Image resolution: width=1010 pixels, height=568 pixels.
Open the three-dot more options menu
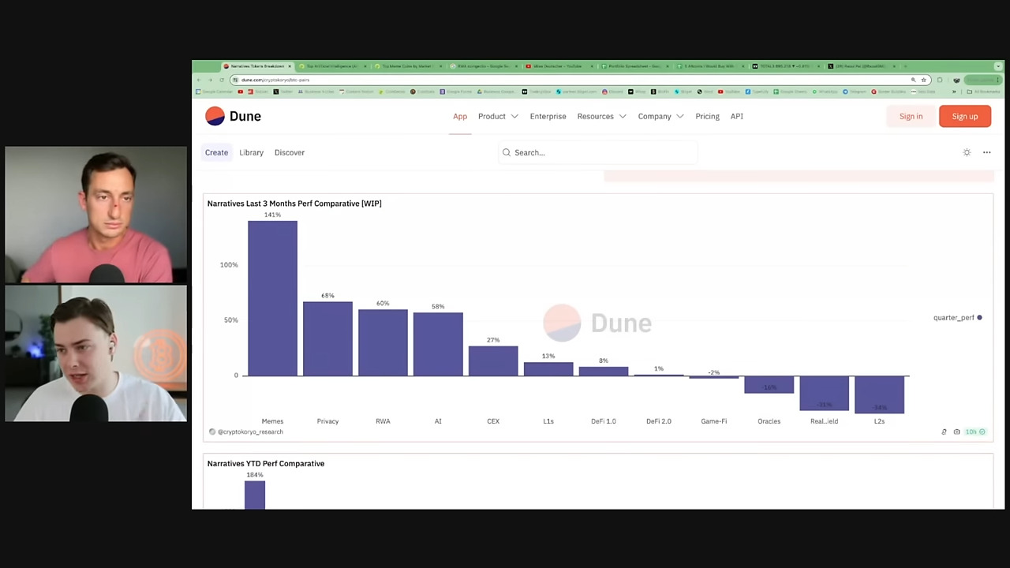point(986,152)
